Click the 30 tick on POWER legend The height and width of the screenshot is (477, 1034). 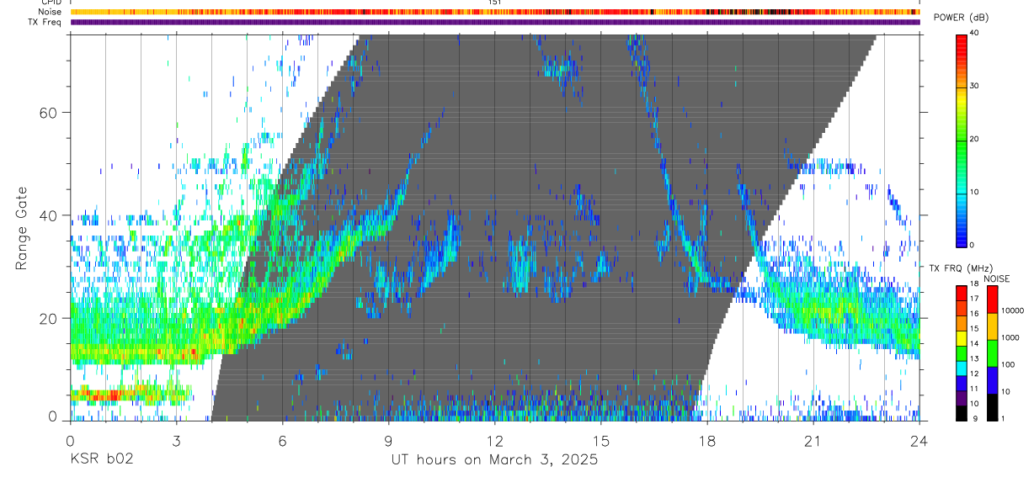click(973, 86)
